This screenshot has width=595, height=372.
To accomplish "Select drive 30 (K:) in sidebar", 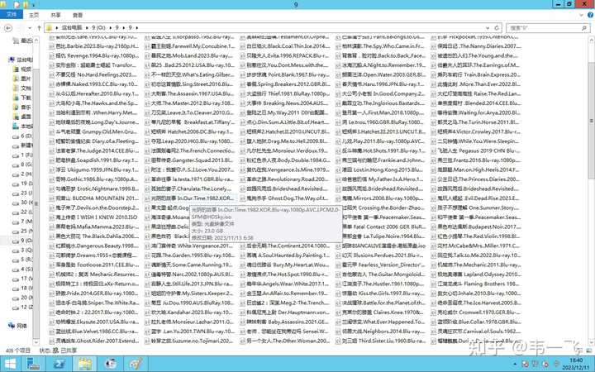I will click(x=23, y=203).
